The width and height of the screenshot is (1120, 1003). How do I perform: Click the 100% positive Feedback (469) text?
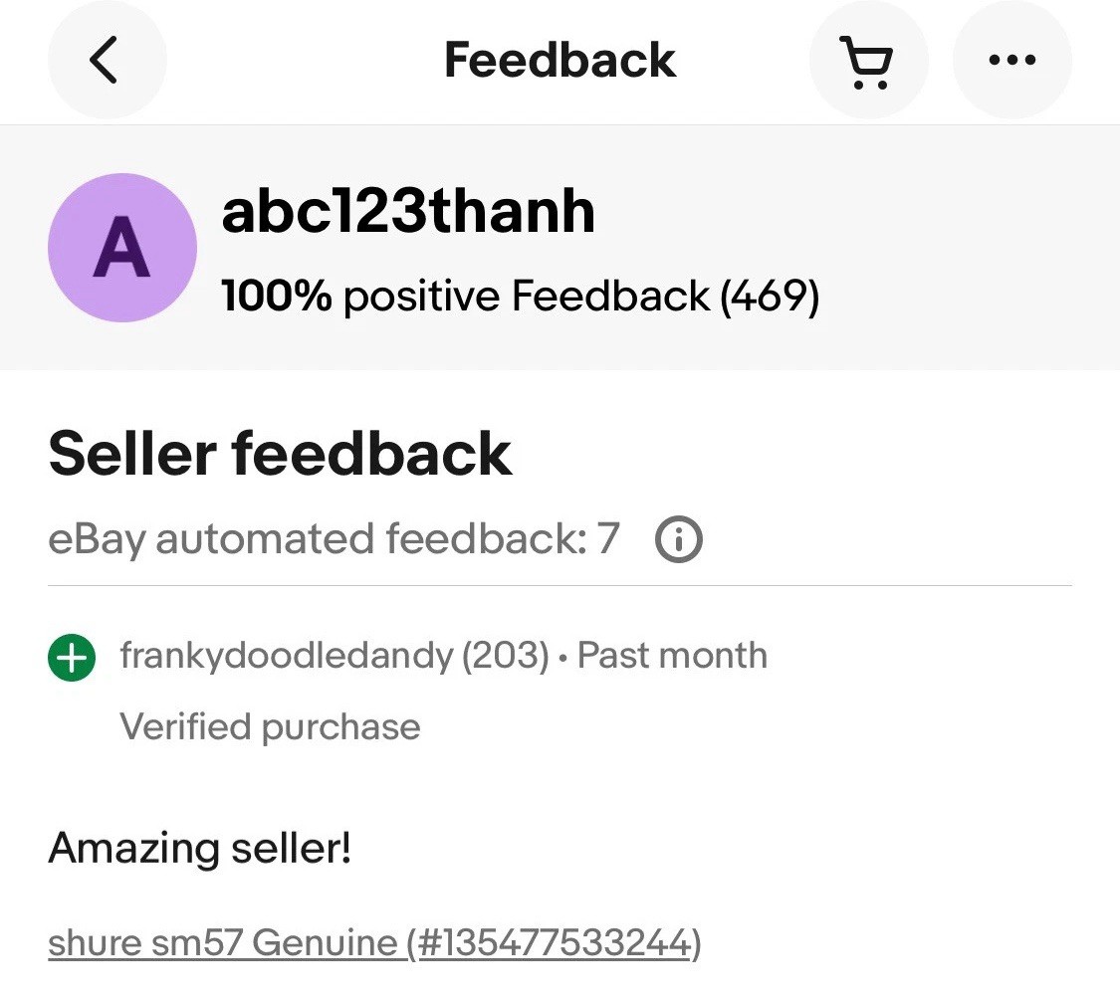click(521, 296)
